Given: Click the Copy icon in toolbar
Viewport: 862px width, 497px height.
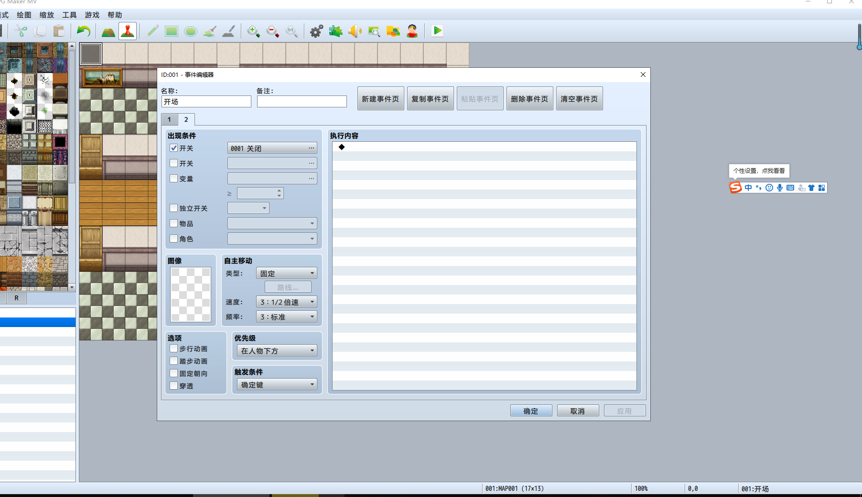Looking at the screenshot, I should pyautogui.click(x=40, y=32).
